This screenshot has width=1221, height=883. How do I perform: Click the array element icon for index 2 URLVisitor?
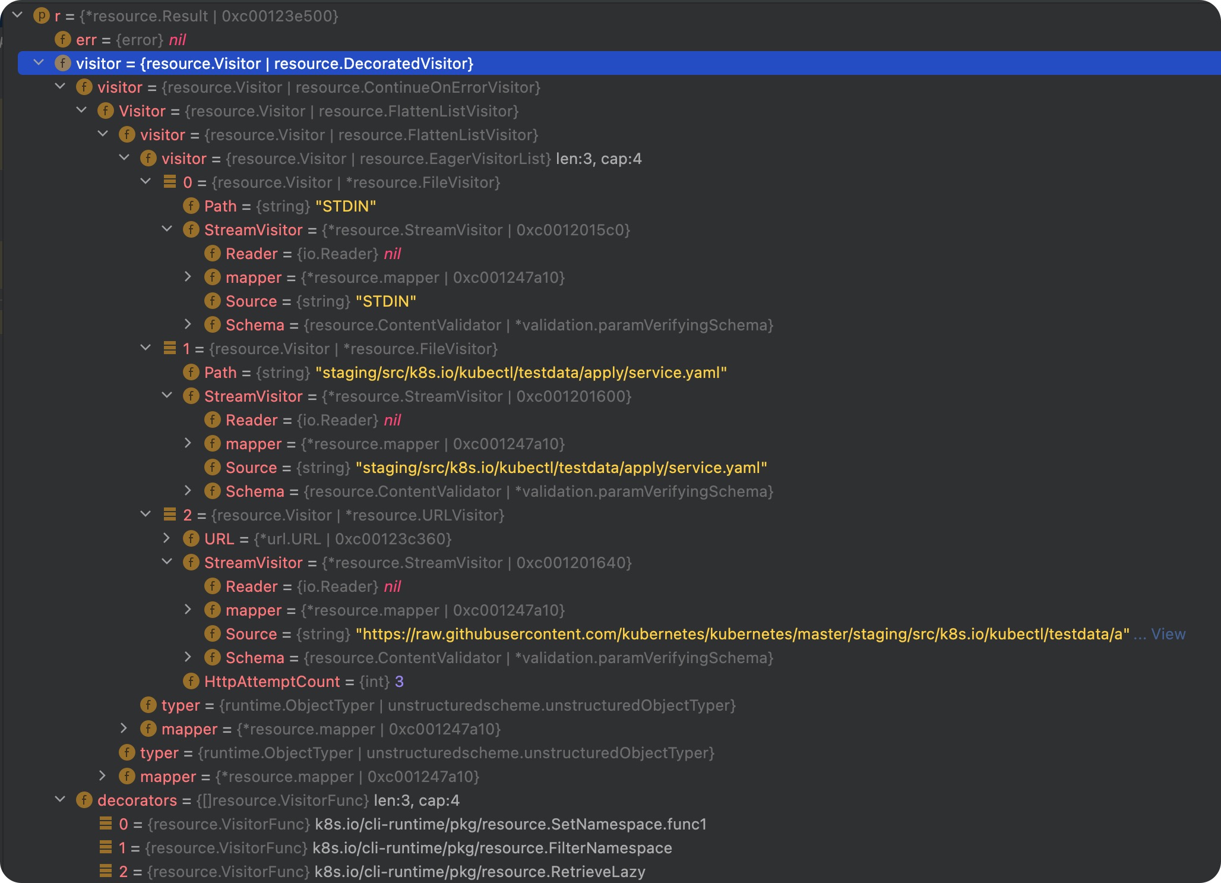(x=169, y=515)
